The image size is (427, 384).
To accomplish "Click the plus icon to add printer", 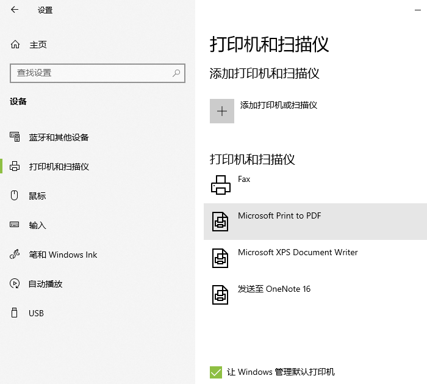I will tap(222, 111).
